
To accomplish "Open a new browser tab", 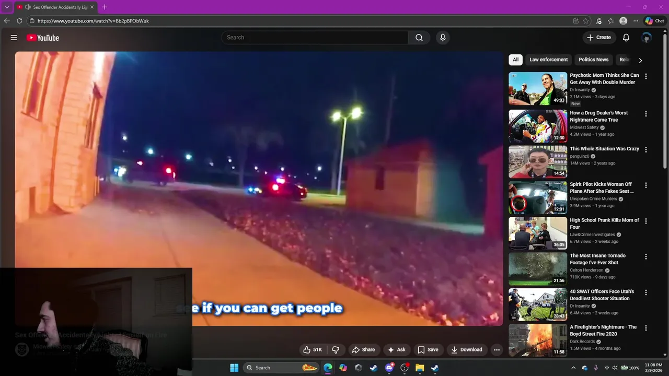I will [105, 7].
